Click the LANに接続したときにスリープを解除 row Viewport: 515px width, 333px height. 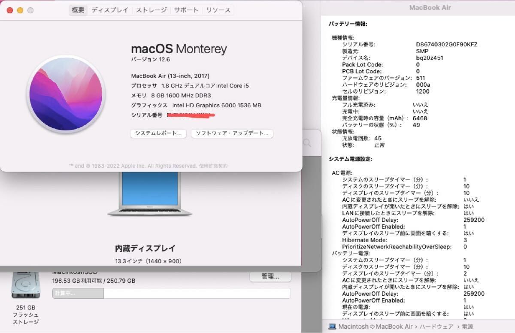(408, 213)
